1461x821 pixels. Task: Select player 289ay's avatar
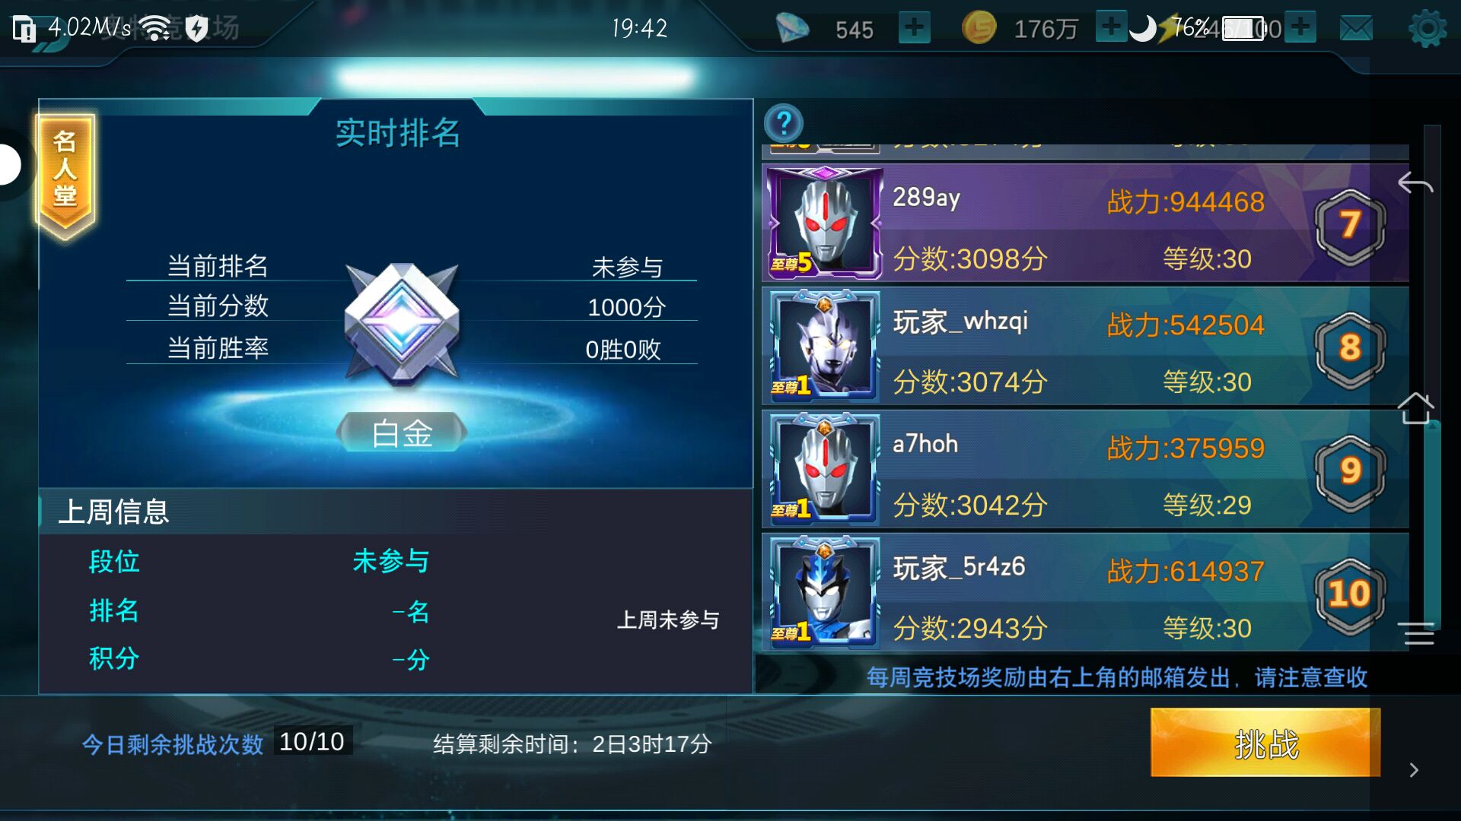pos(824,223)
